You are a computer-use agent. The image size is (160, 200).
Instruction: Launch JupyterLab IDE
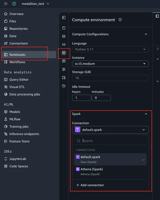(x=15, y=159)
